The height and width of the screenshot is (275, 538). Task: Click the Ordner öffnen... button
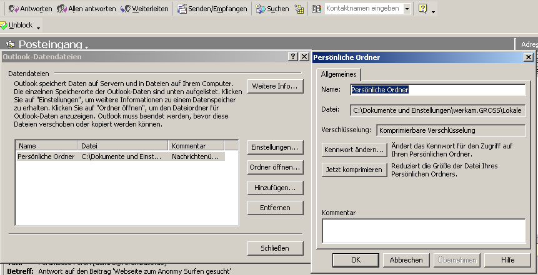[x=275, y=168]
